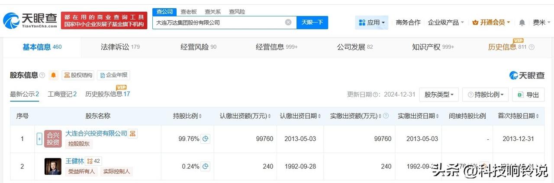Open 大连合兴投资有限公司 shareholder link
Viewport: 554px width, 183px height.
[96, 133]
